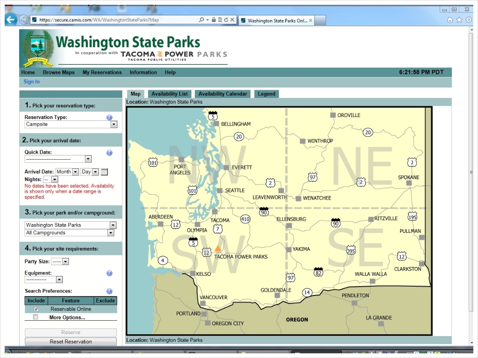
Task: Click the Yakima map marker square
Action: pos(288,249)
